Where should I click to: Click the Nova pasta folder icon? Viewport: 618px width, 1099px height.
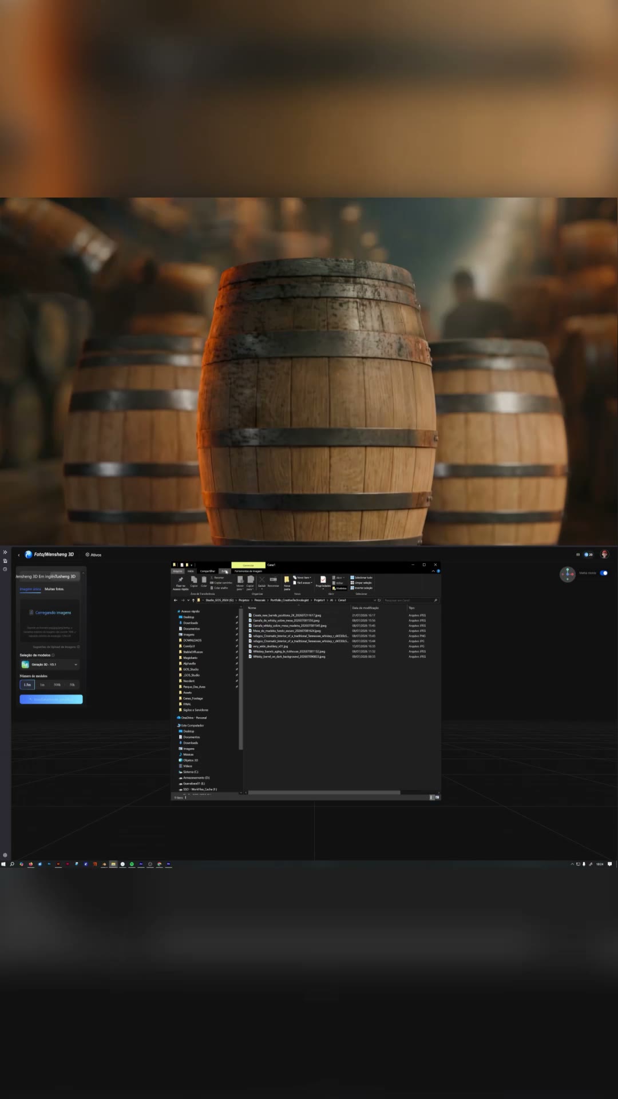pos(287,580)
